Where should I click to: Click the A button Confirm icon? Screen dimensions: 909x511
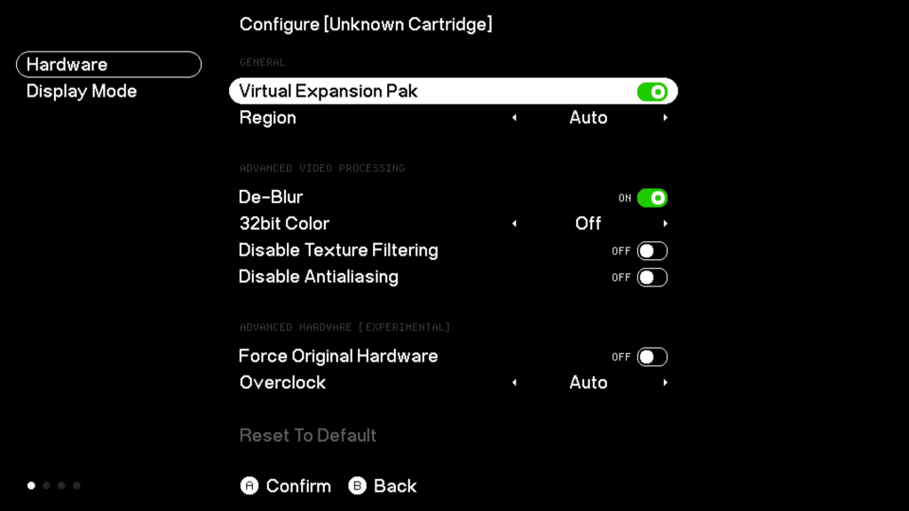[249, 486]
